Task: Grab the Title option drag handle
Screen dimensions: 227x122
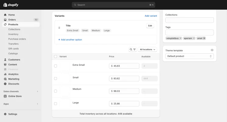Action: [x=59, y=28]
